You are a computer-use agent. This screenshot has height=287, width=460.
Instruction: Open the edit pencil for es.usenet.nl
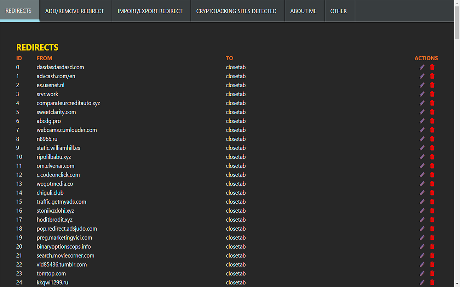click(x=422, y=85)
